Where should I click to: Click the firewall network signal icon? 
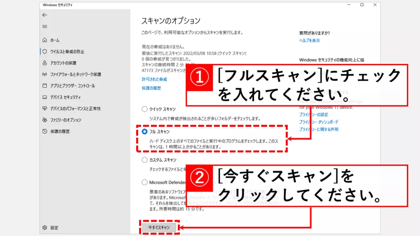point(45,75)
